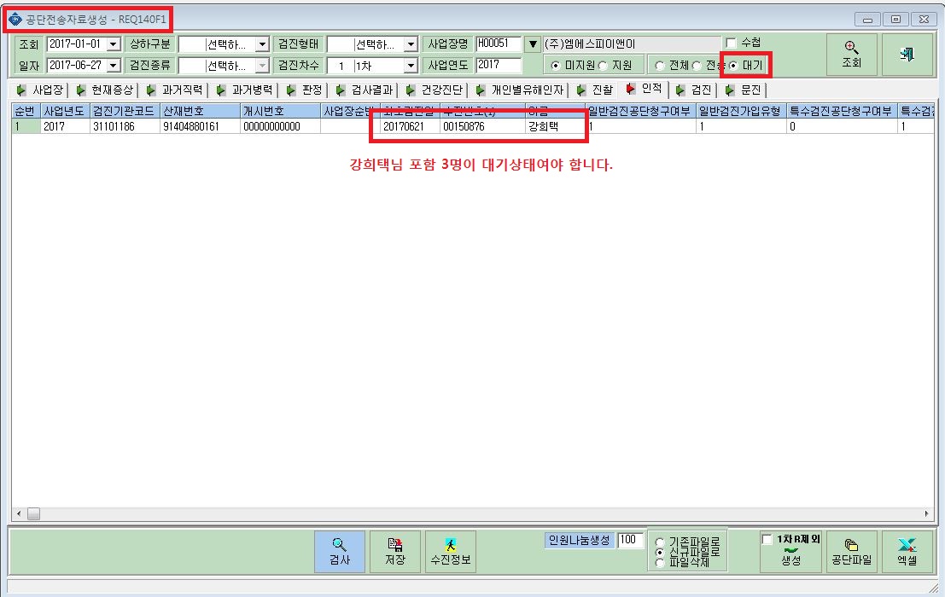
Task: Click the horizontal scrollbar right arrow
Action: 926,513
